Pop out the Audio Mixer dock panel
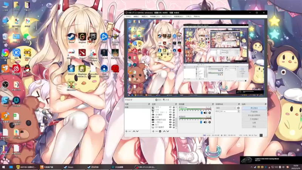The image size is (302, 170). pos(213,104)
